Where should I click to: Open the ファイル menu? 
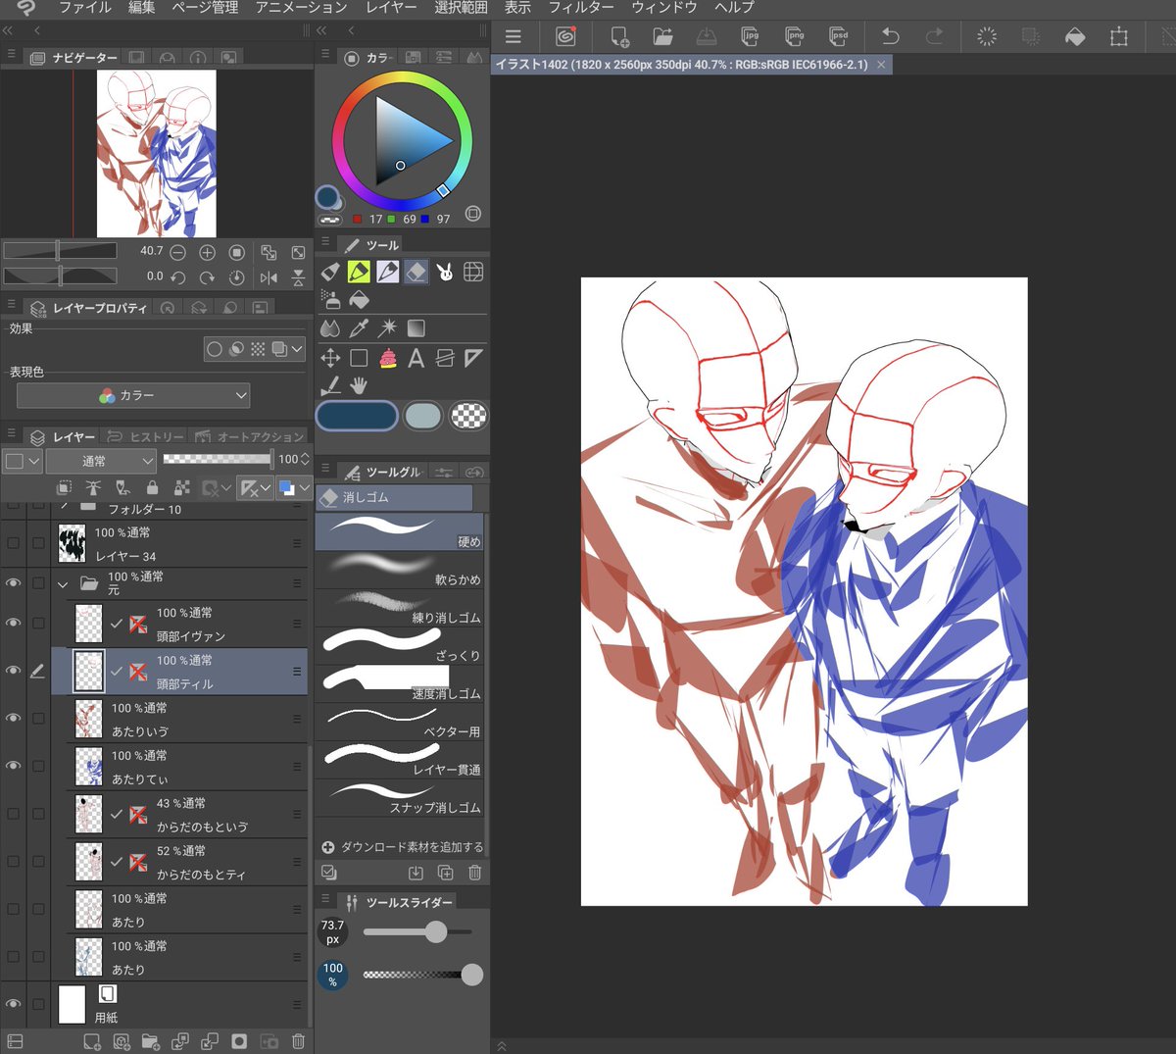(x=84, y=8)
